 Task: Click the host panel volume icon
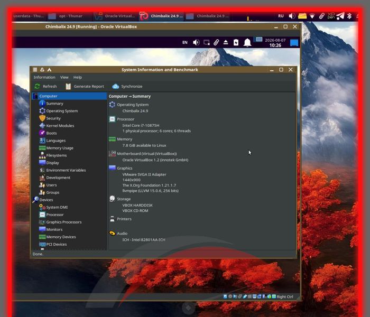292,16
